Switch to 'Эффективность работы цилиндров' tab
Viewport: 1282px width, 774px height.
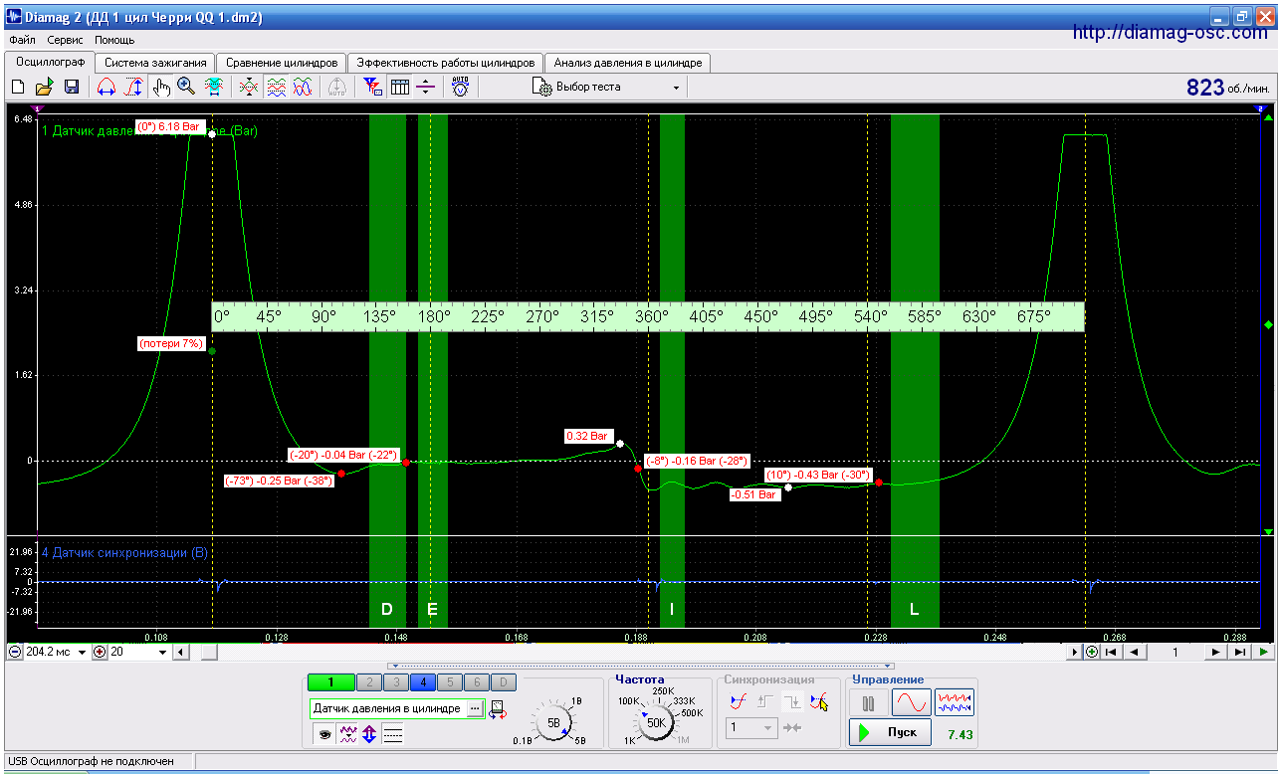[446, 63]
